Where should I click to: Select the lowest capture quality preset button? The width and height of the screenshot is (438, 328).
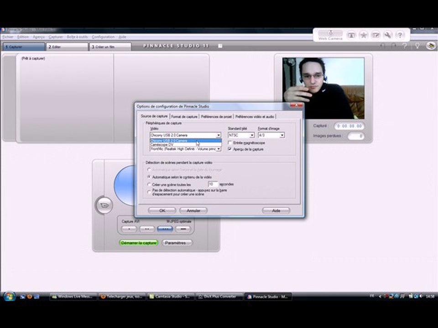pos(129,229)
